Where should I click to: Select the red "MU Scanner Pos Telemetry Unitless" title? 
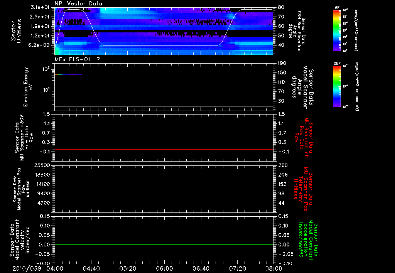[304, 189]
